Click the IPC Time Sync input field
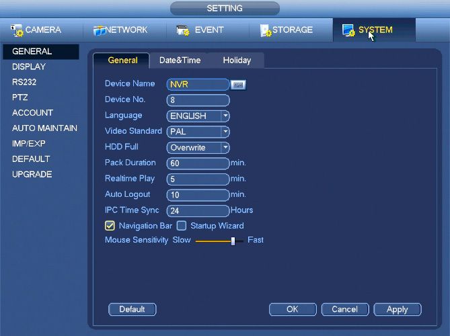This screenshot has width=450, height=336. [198, 211]
